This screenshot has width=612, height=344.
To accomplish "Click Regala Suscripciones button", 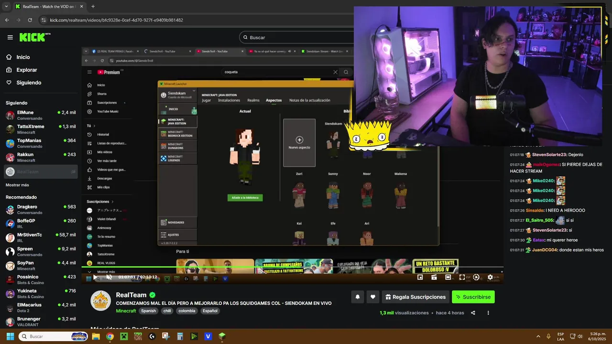I will [415, 297].
